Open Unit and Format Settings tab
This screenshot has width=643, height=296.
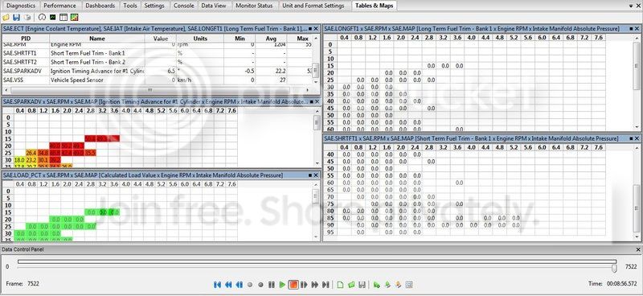point(313,6)
